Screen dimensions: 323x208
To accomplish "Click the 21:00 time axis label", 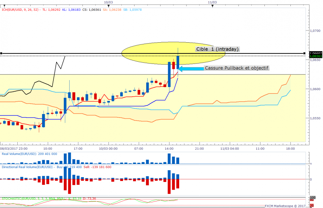I will (199, 149).
